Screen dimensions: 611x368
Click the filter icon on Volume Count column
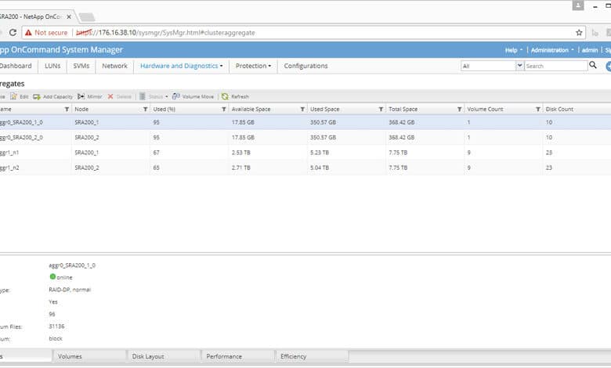[537, 109]
